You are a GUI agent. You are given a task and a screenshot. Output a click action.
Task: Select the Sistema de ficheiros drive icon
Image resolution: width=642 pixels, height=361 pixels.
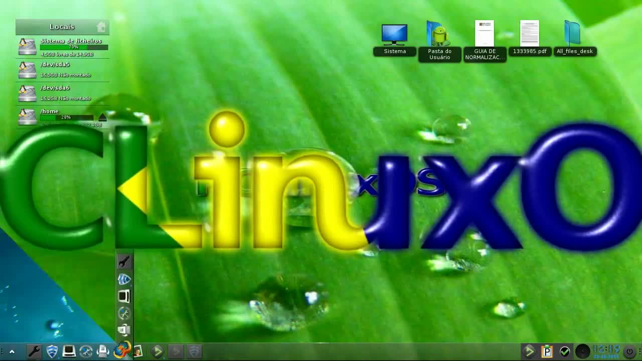coord(28,47)
